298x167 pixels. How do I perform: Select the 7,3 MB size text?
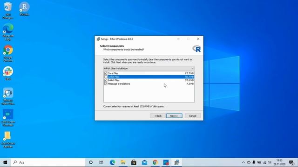click(190, 83)
